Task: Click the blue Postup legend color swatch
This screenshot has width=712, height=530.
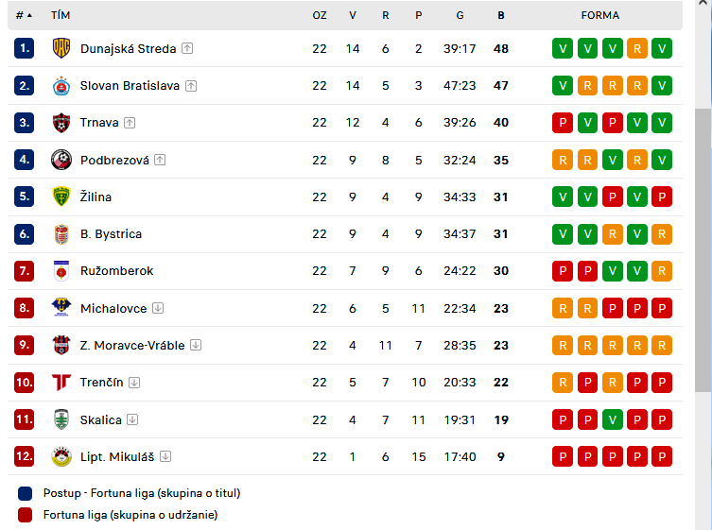Action: tap(25, 493)
